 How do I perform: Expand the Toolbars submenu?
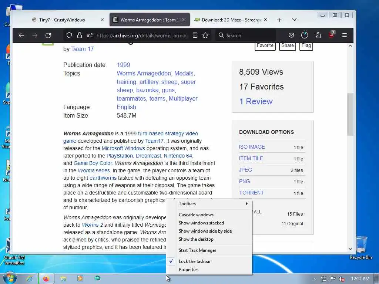tap(209, 204)
